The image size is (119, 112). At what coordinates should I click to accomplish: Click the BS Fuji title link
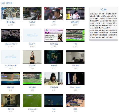[x=32, y=22]
